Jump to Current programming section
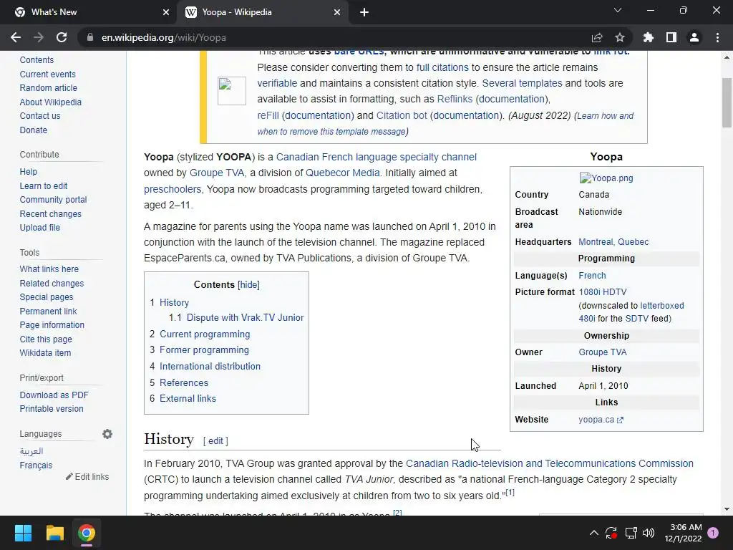The width and height of the screenshot is (733, 550). pos(205,334)
